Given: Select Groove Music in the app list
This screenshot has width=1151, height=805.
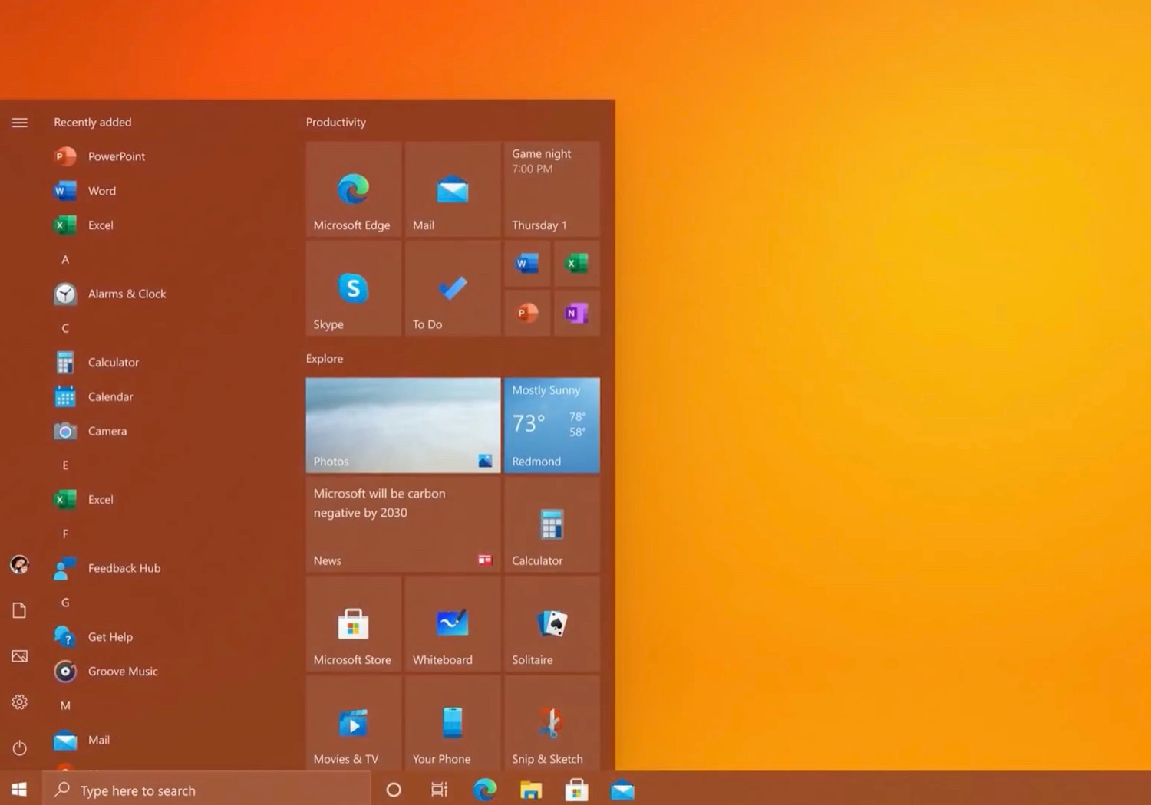Looking at the screenshot, I should (x=123, y=671).
